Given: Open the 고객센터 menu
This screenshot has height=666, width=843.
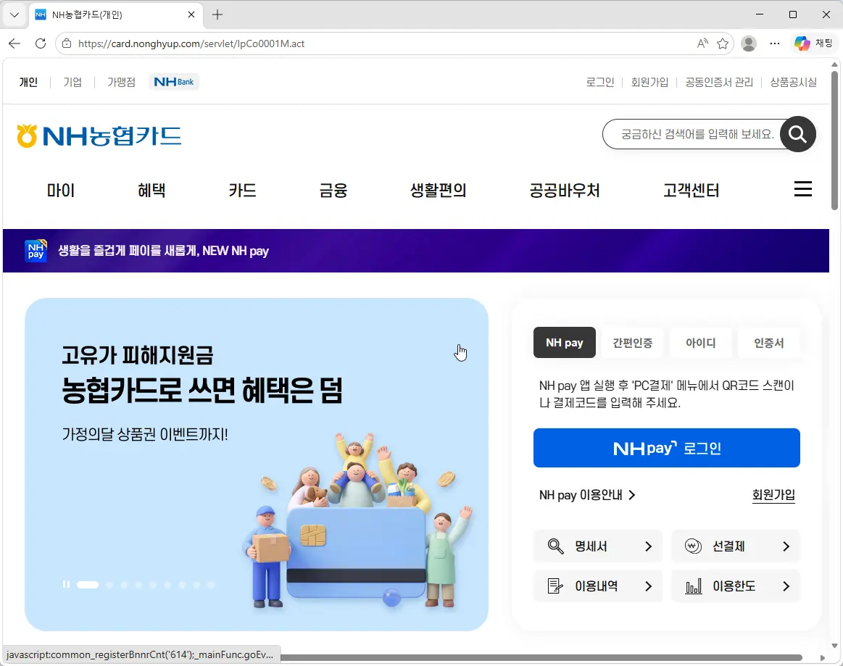Looking at the screenshot, I should point(692,190).
